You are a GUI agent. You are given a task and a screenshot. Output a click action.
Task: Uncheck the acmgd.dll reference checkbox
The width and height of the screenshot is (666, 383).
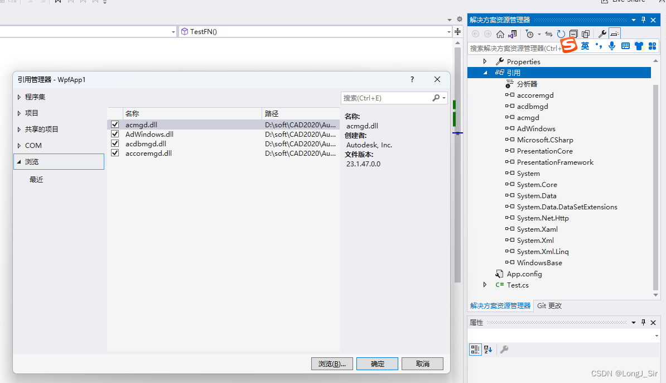coord(115,125)
